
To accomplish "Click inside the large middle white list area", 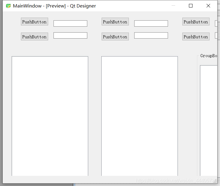I will click(140, 116).
